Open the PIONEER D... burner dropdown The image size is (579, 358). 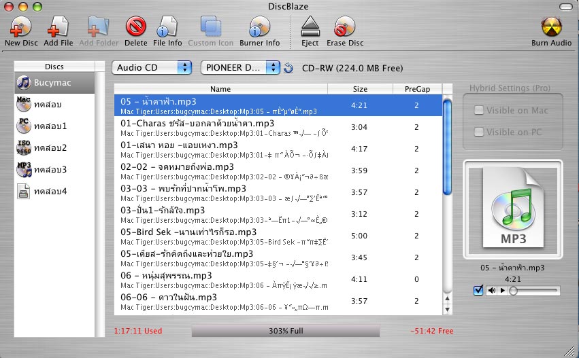[x=240, y=67]
